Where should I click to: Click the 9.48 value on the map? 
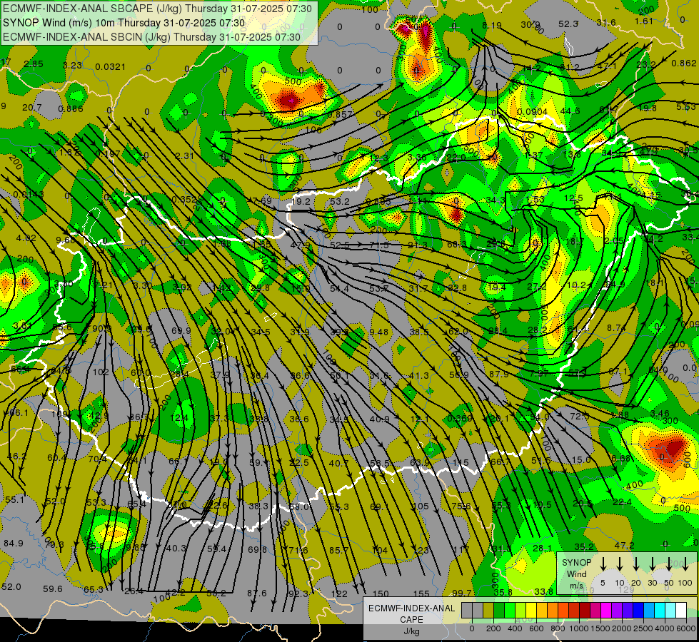[x=378, y=332]
